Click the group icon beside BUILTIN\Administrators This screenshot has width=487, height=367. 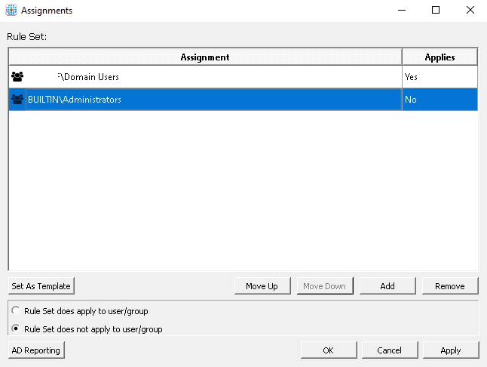click(17, 100)
